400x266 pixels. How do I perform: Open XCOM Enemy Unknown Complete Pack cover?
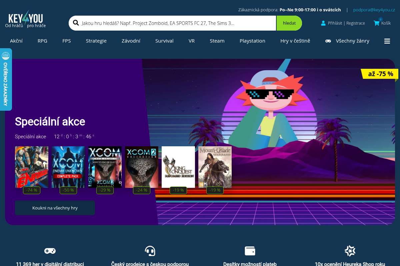68,167
